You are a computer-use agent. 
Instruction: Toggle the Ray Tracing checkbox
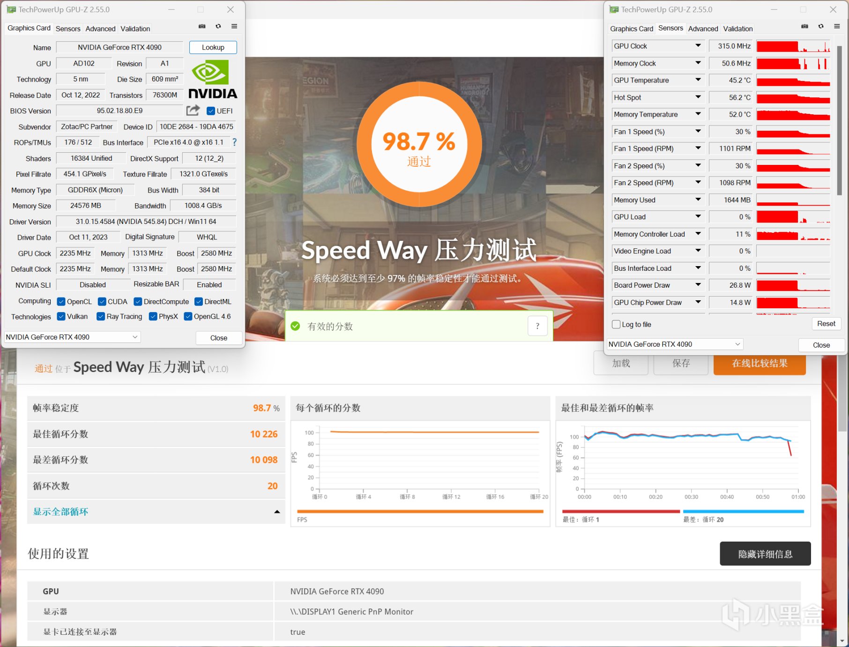tap(101, 317)
